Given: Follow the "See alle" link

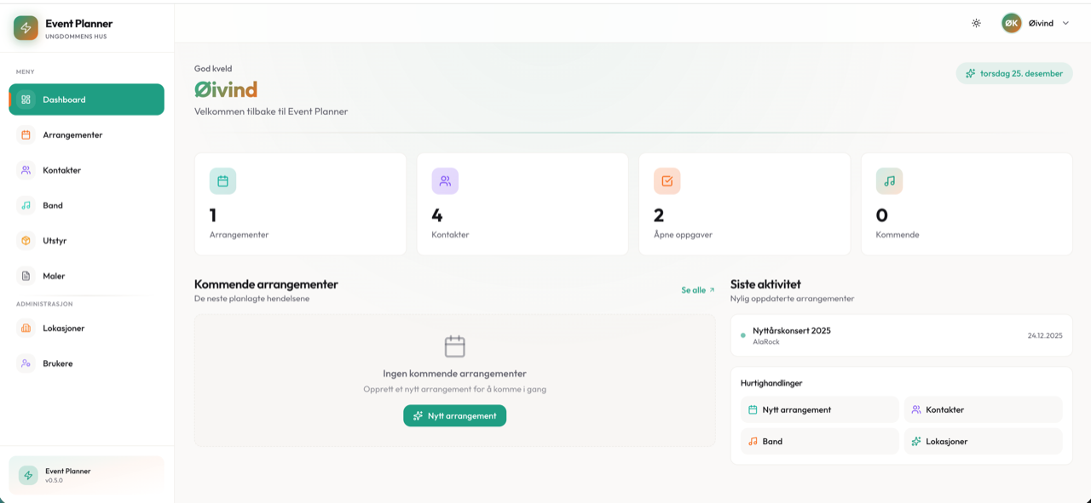Looking at the screenshot, I should point(697,290).
